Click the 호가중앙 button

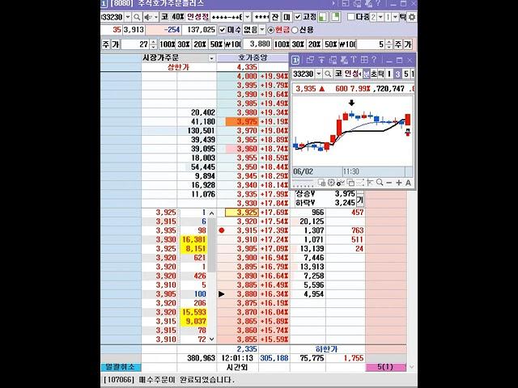pyautogui.click(x=253, y=57)
